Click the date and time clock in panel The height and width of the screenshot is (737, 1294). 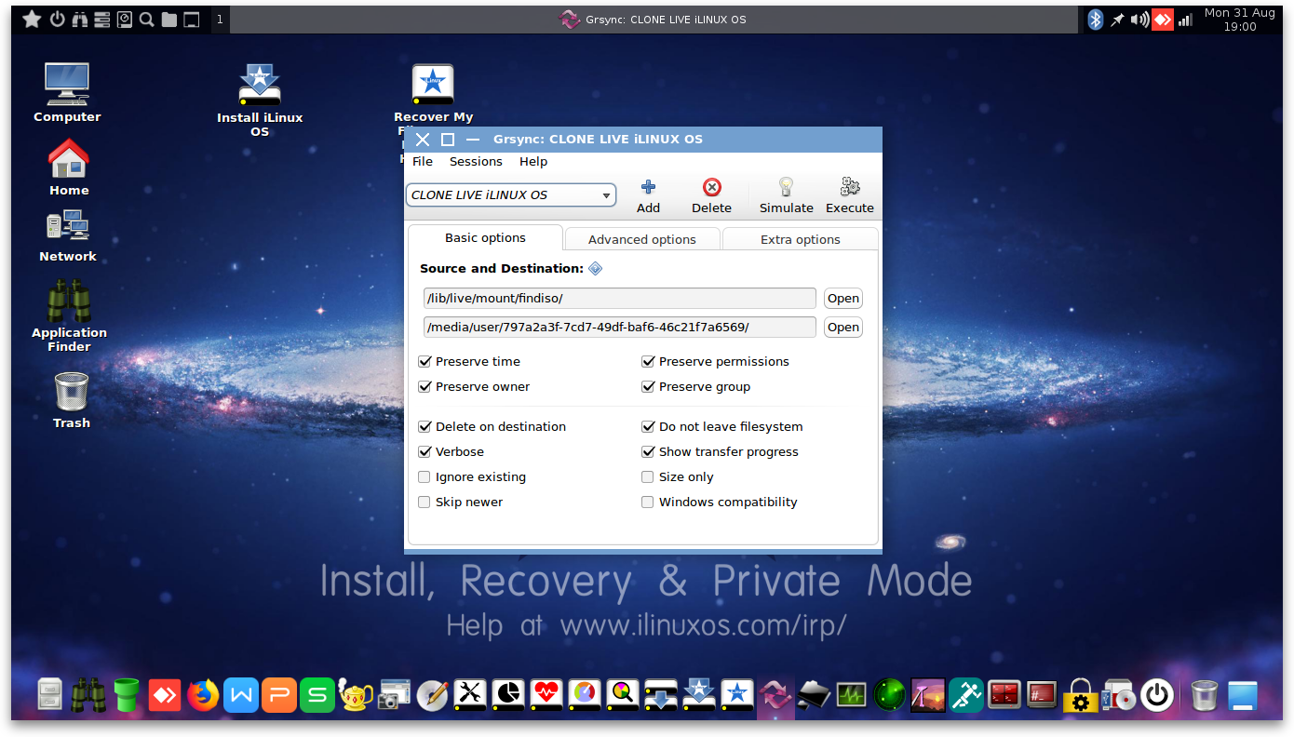pos(1239,20)
